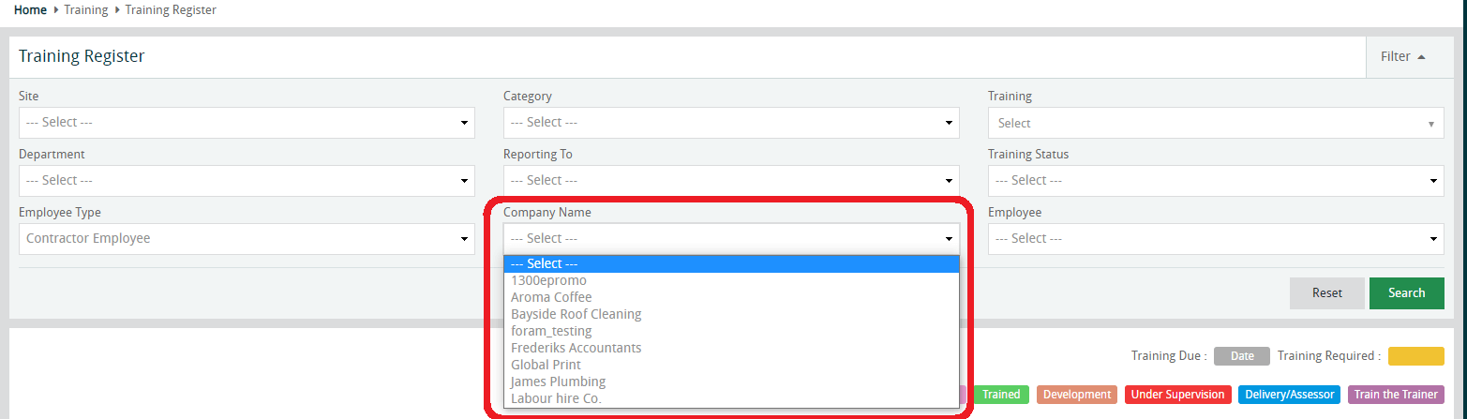Click the yellow Training Required swatch
The height and width of the screenshot is (419, 1467).
pyautogui.click(x=1415, y=356)
